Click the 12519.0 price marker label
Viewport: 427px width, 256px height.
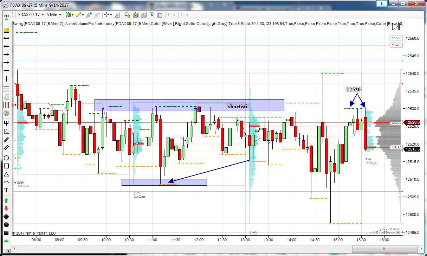396,147
